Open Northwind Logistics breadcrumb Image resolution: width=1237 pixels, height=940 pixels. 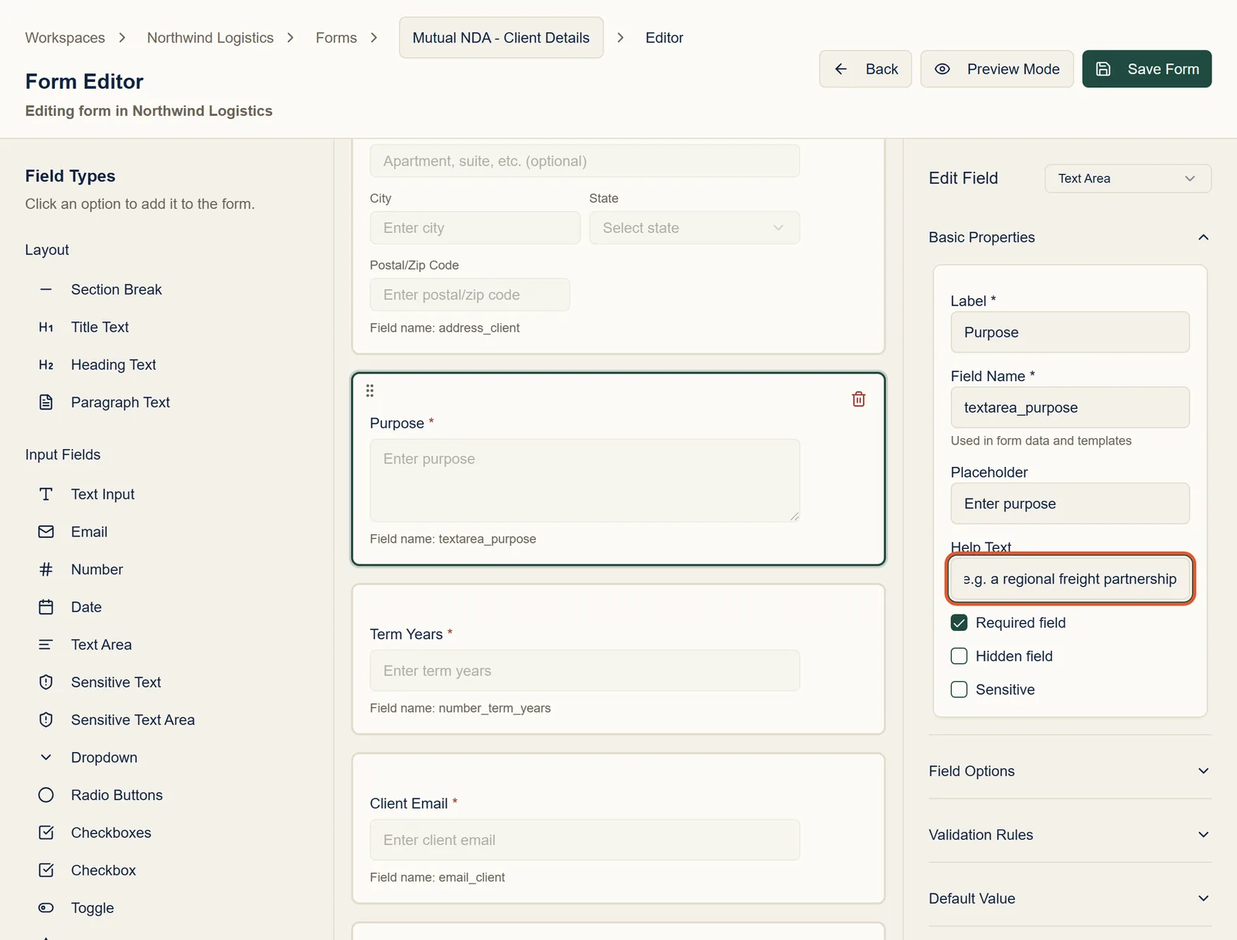pos(210,38)
